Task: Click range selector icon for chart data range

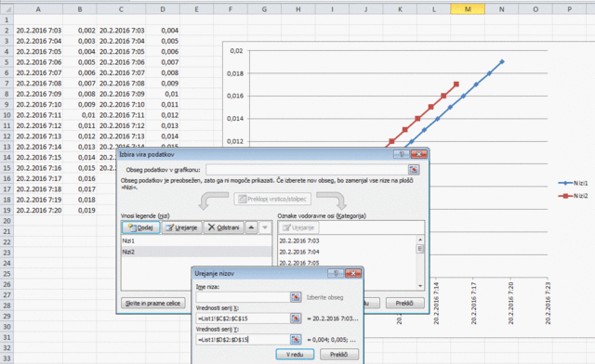Action: click(x=414, y=170)
